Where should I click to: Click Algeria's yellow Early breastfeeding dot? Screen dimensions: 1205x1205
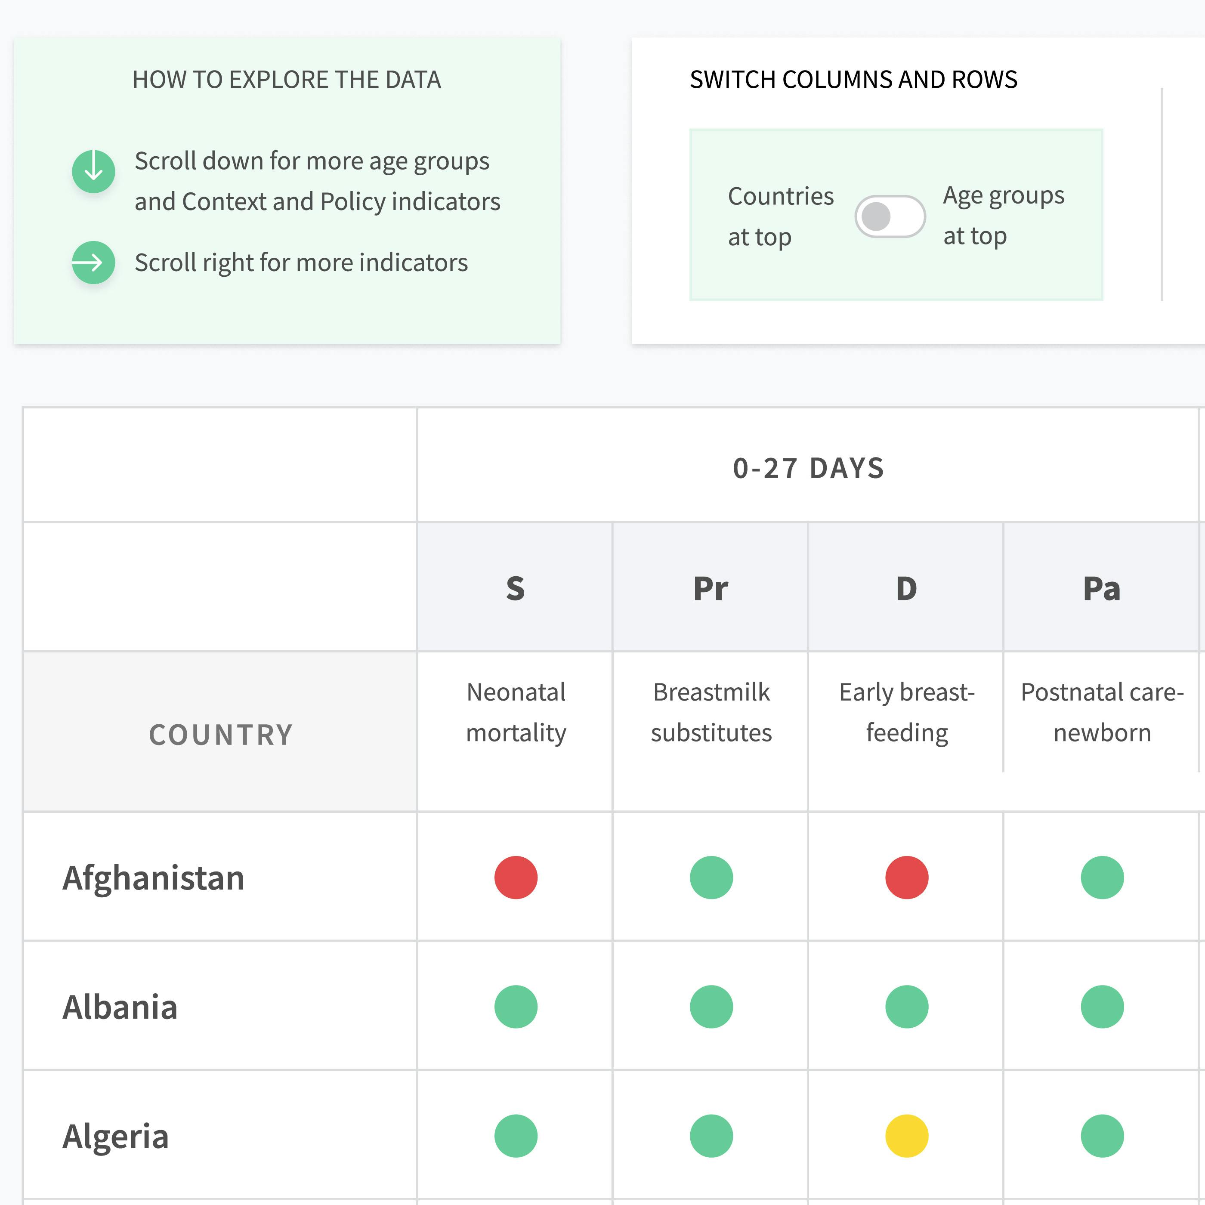[x=906, y=1135]
